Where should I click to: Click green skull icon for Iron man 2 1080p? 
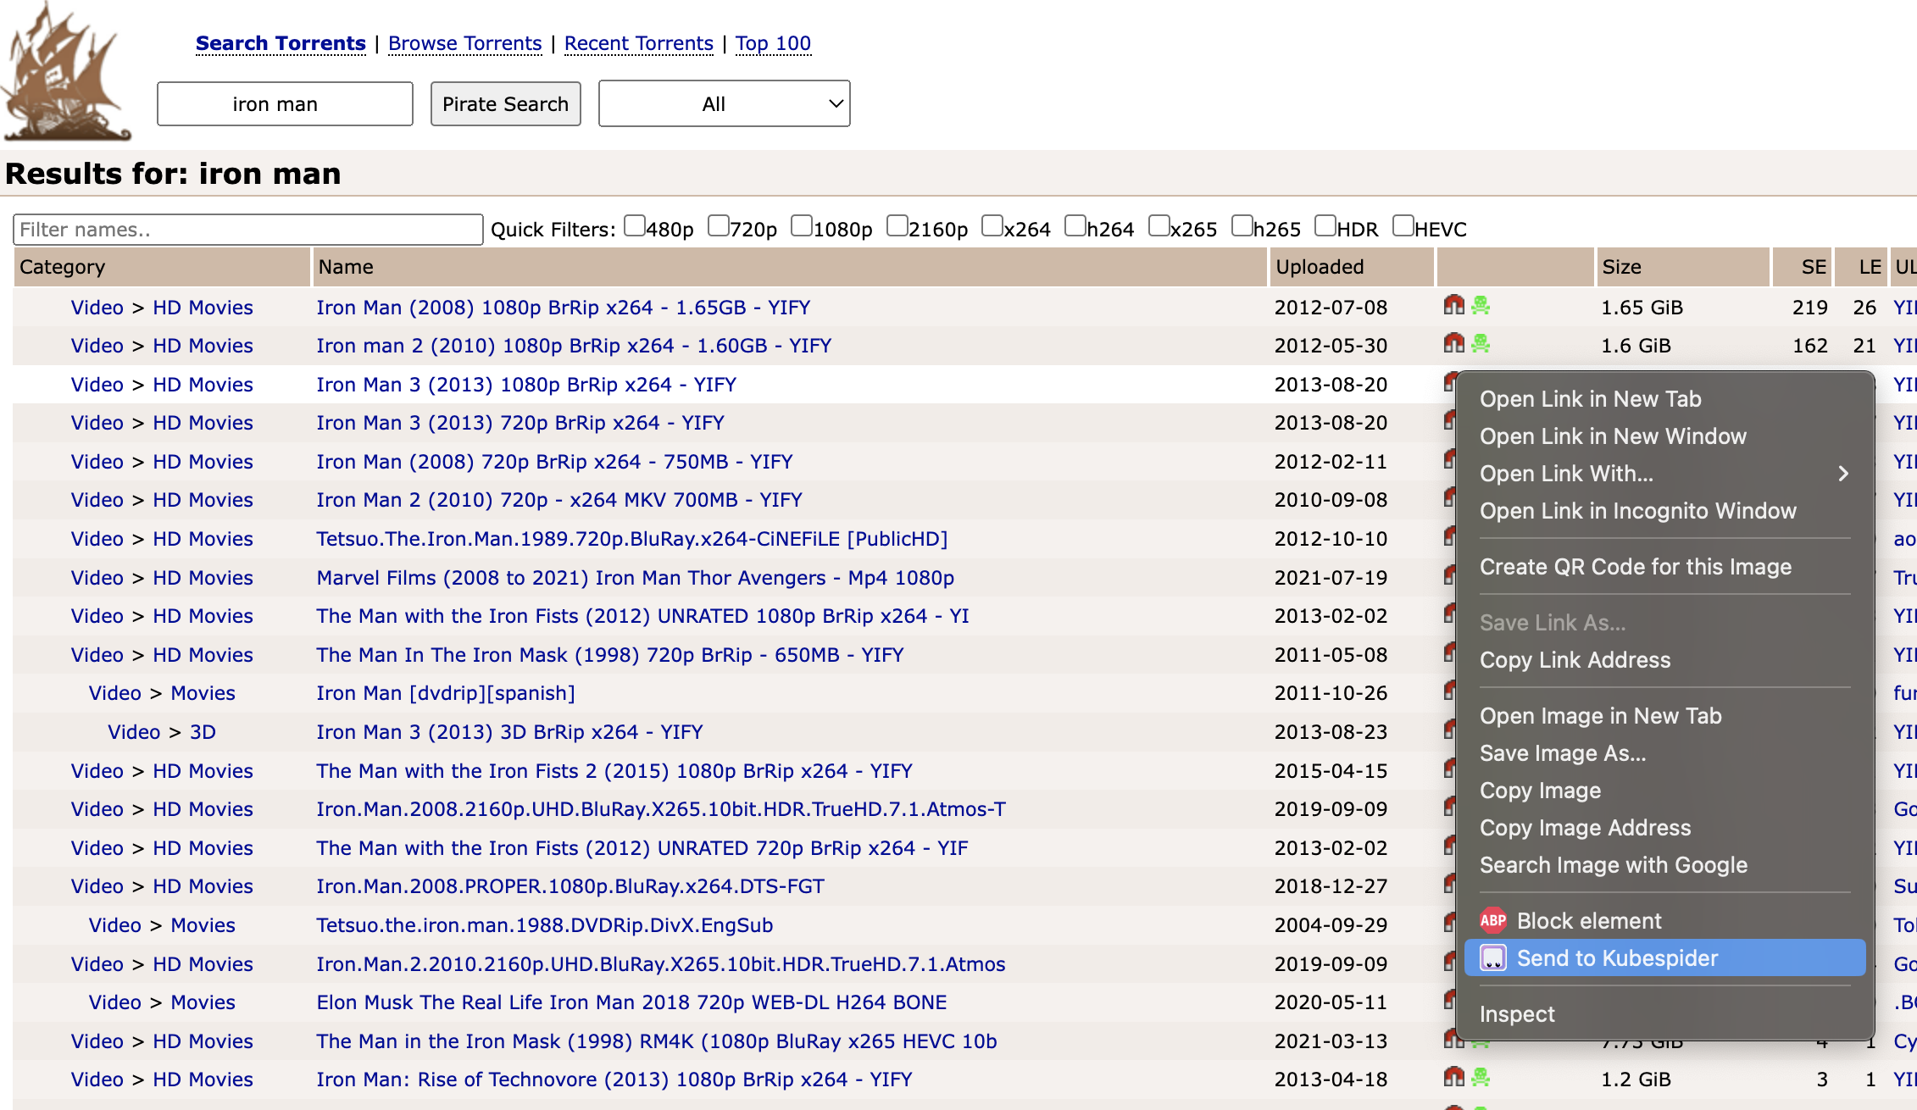pyautogui.click(x=1481, y=344)
